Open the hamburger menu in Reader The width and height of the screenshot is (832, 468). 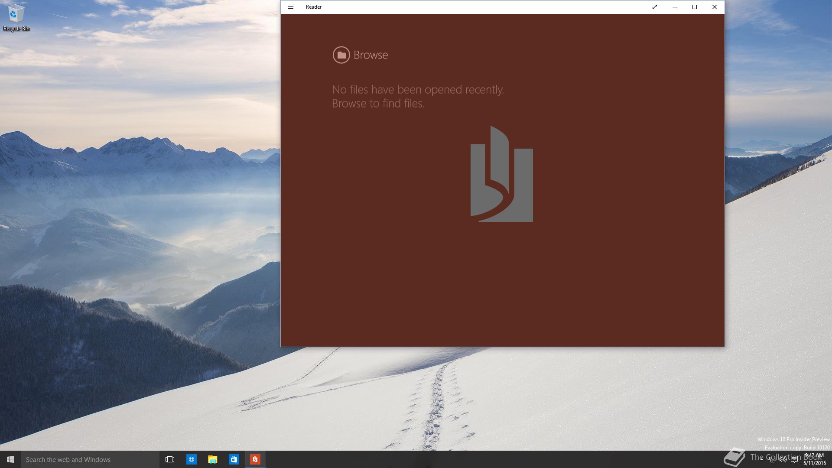[291, 7]
